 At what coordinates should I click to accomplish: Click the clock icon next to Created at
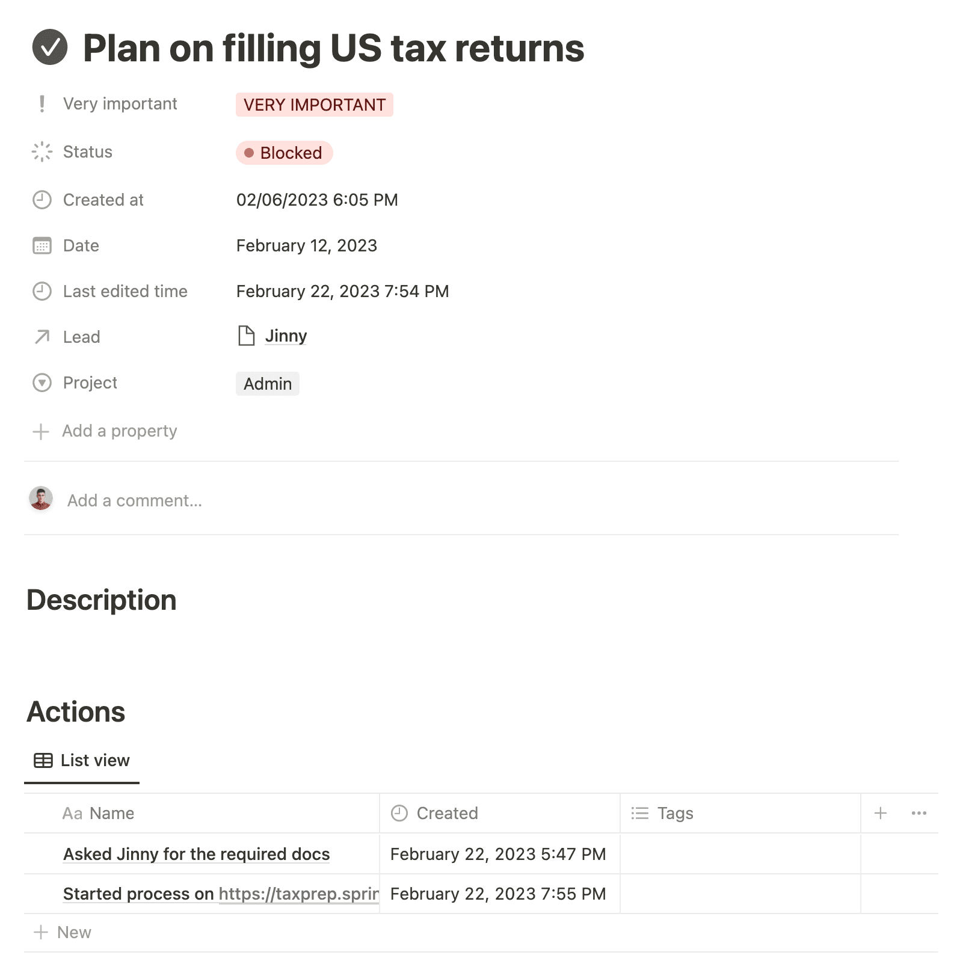tap(42, 200)
